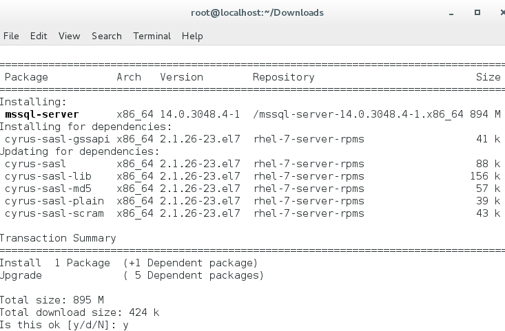Click the cyrus-sasl-gssapi package name

point(57,139)
